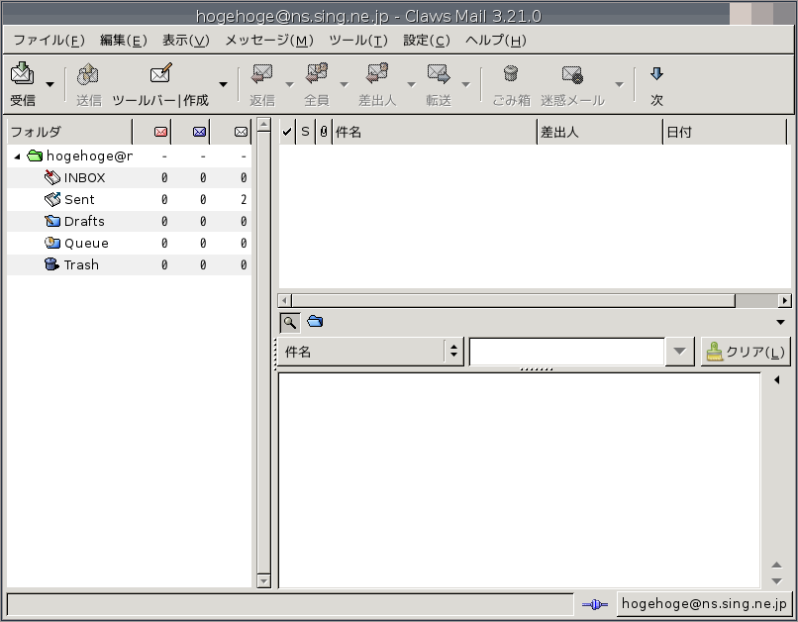
Task: Open the 全員 dropdown arrow
Action: (x=344, y=84)
